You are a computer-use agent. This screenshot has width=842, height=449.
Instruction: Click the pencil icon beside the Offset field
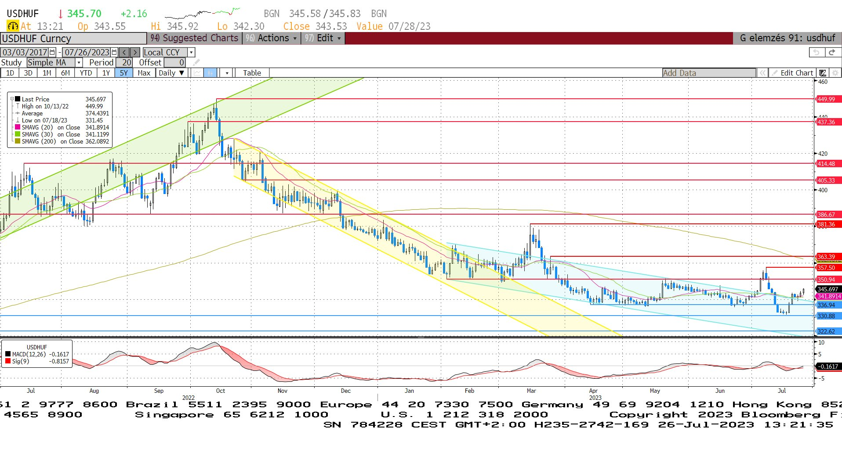(196, 62)
